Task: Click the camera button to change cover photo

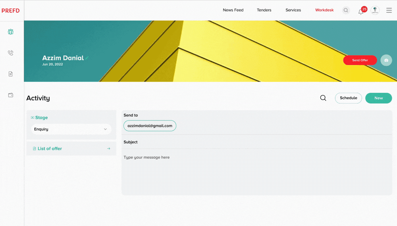Action: 386,60
